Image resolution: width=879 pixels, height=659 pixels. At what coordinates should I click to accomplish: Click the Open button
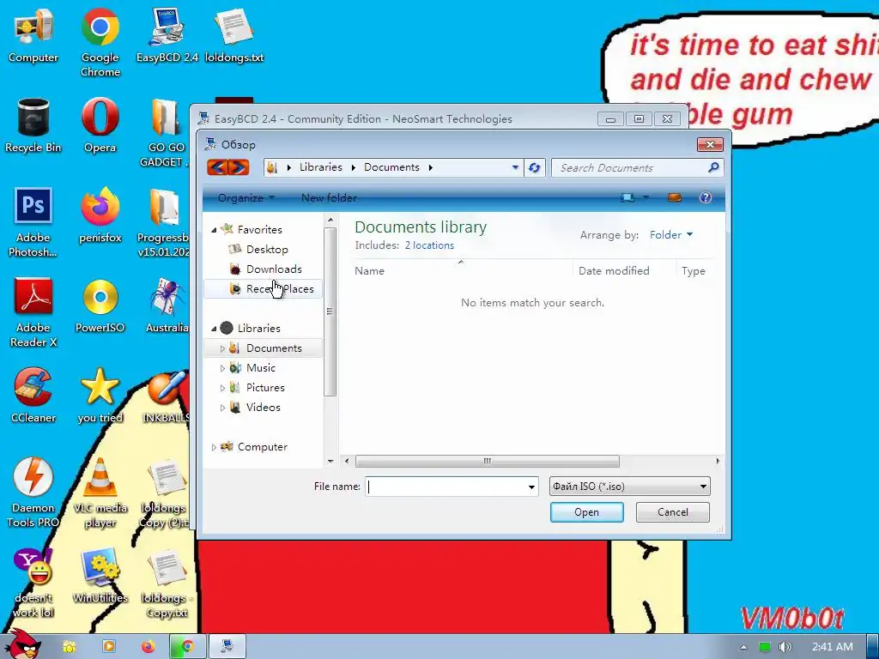586,512
